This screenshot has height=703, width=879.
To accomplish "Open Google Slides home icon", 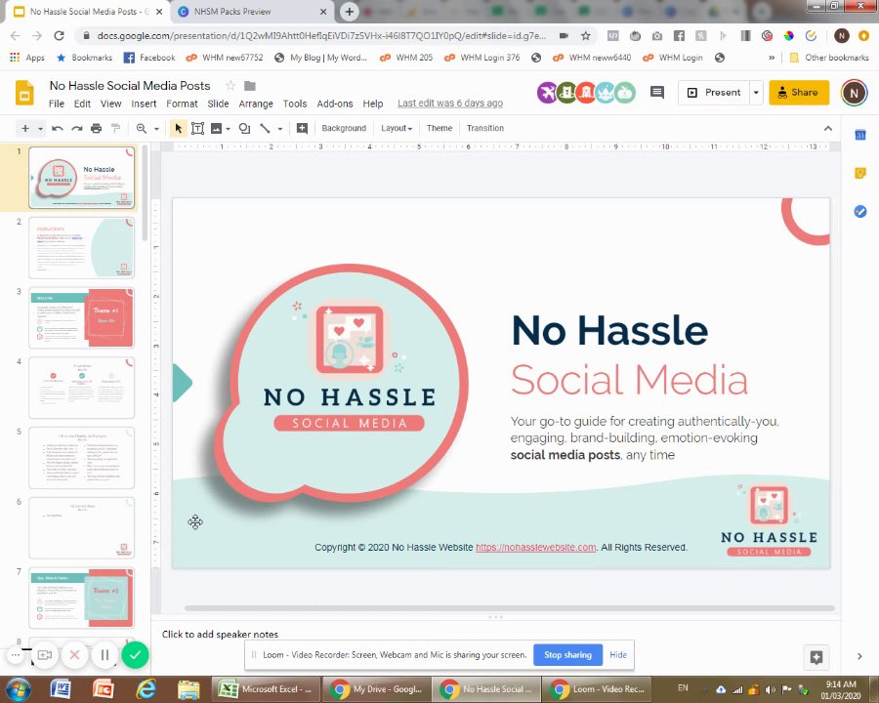I will pyautogui.click(x=24, y=93).
